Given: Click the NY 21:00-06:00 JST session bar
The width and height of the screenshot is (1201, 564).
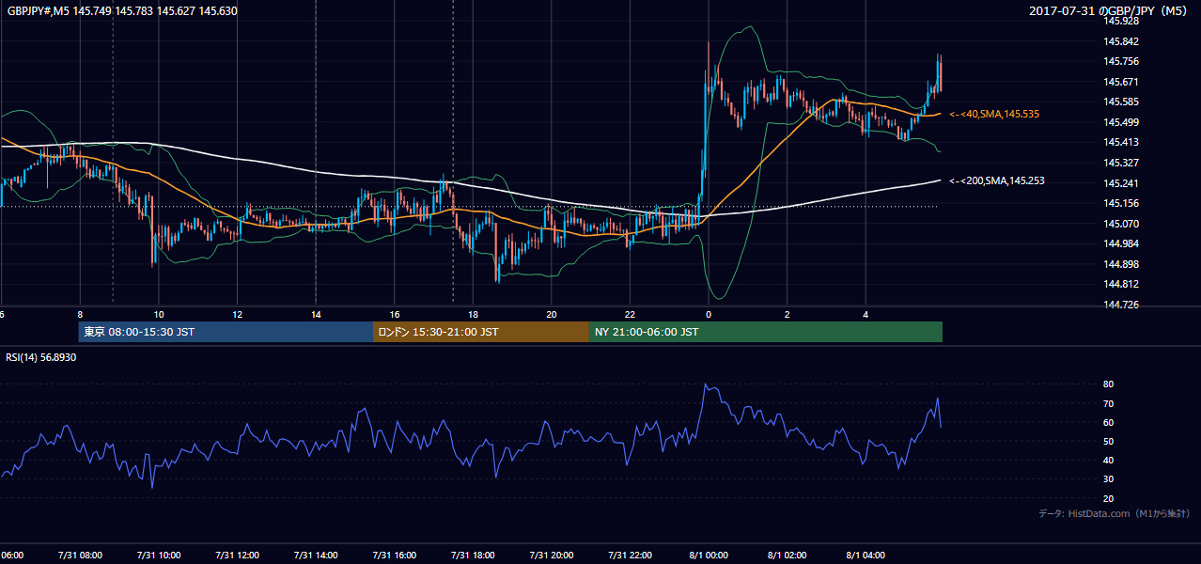Looking at the screenshot, I should coord(766,332).
